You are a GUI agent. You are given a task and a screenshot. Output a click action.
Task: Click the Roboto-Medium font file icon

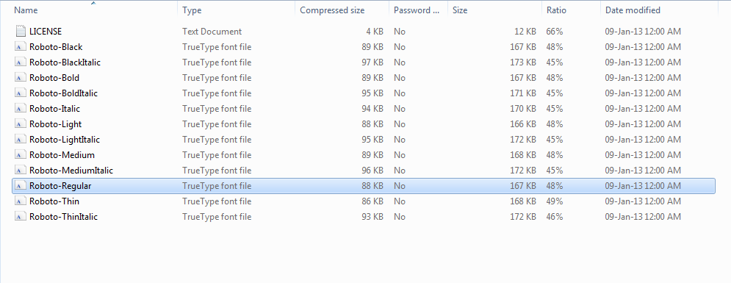21,154
